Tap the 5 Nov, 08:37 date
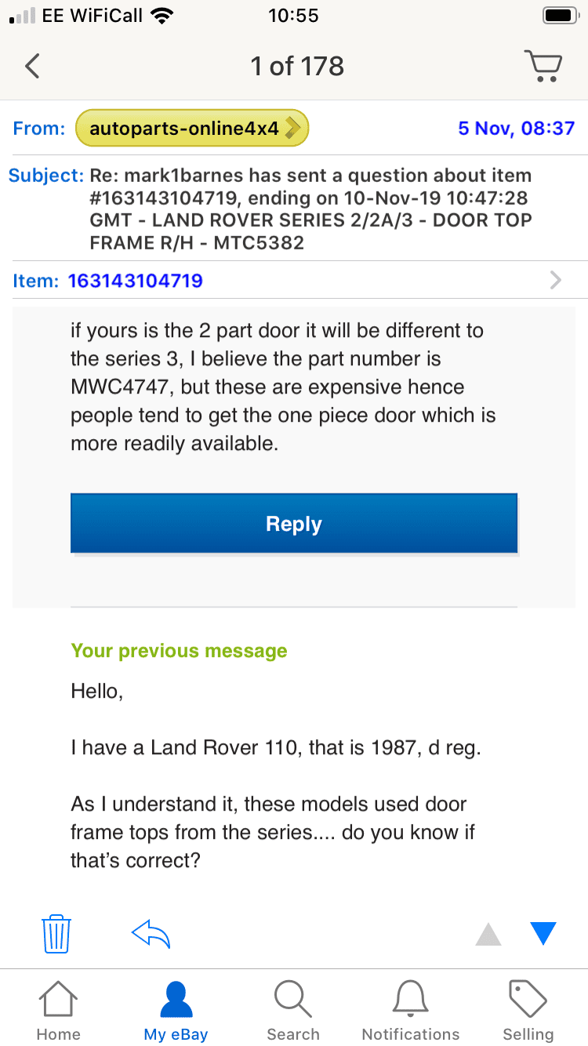 (517, 129)
